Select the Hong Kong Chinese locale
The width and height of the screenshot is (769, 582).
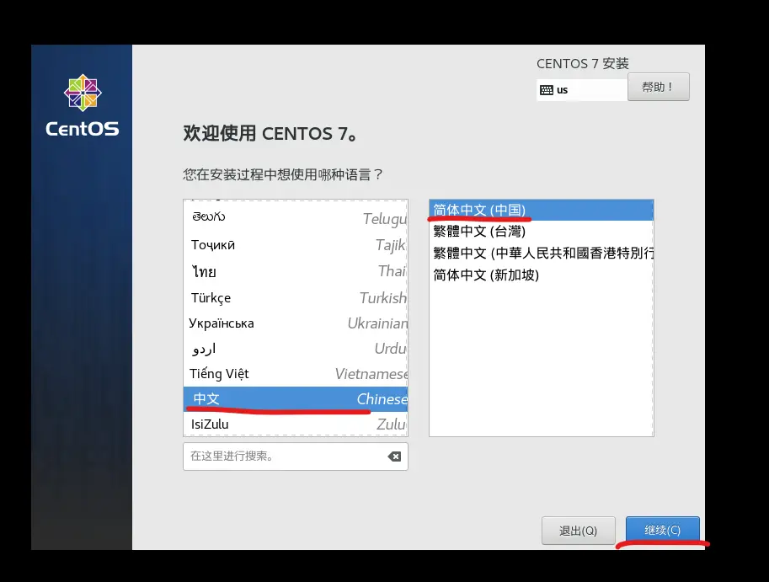[x=539, y=251]
